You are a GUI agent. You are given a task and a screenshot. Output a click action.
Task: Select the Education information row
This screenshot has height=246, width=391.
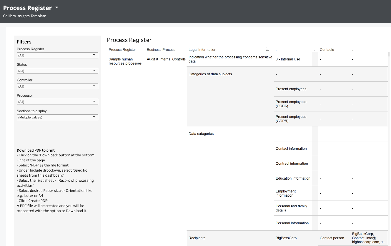click(x=293, y=178)
